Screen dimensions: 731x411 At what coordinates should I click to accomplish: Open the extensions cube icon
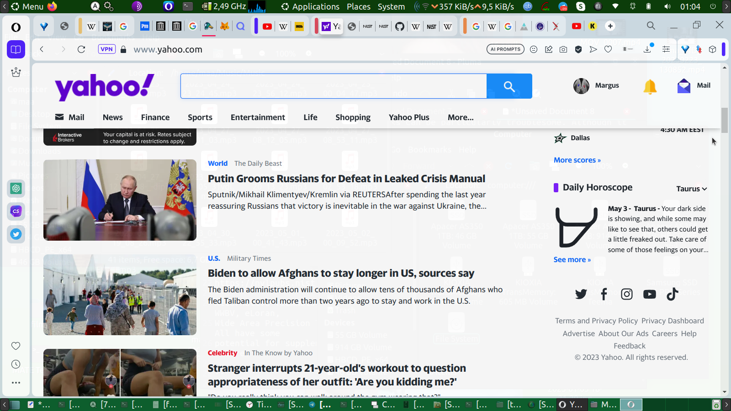click(x=713, y=49)
